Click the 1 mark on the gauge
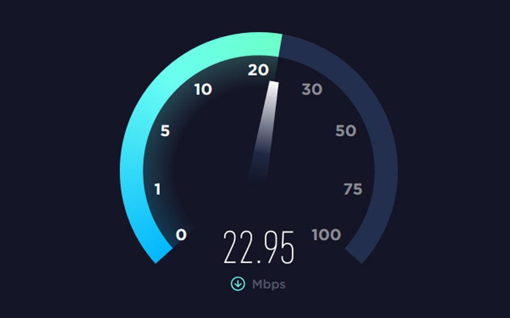This screenshot has height=318, width=510. pos(158,189)
